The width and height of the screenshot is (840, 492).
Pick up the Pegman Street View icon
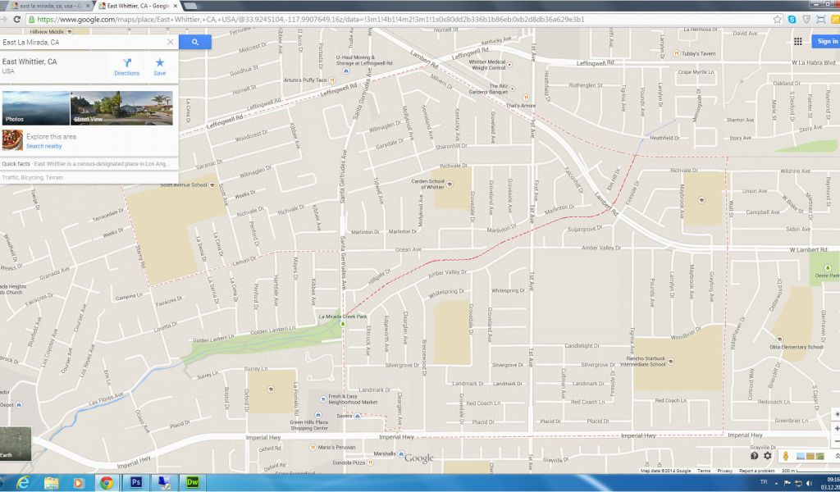785,456
